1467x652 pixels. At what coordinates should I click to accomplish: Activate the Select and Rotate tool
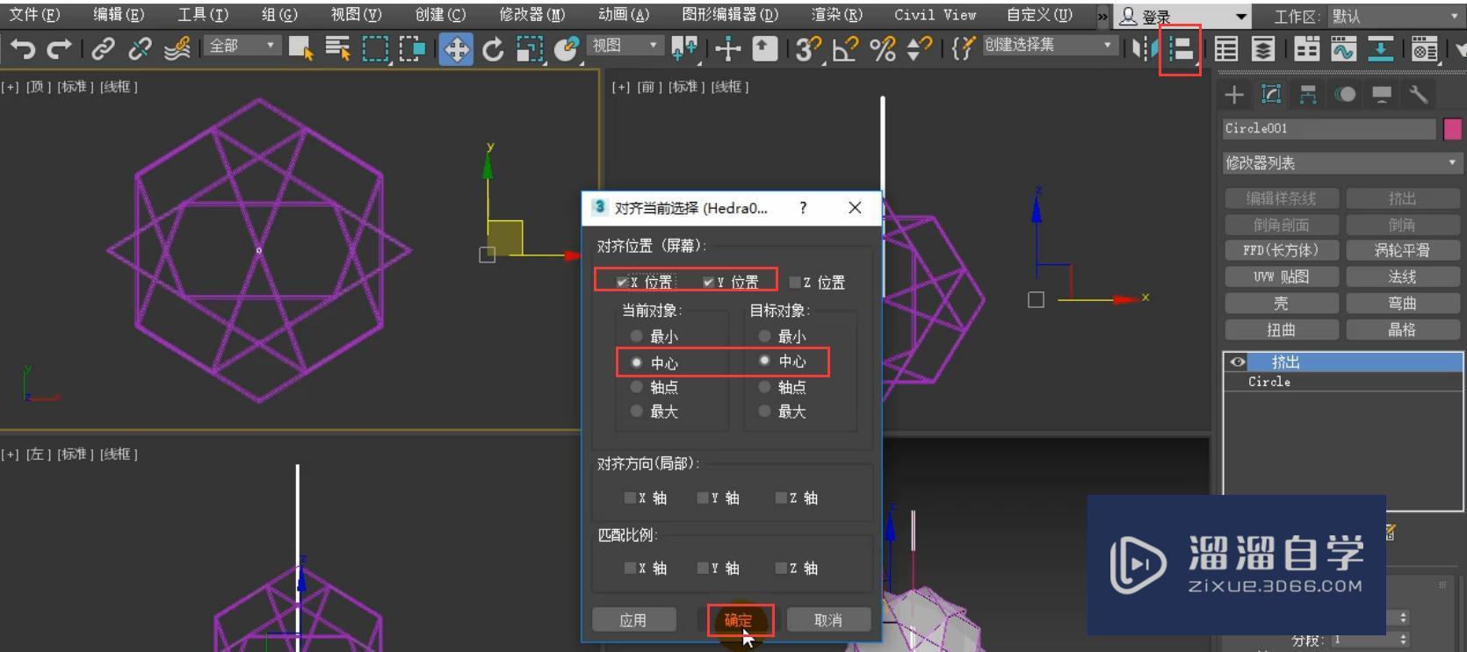[x=493, y=48]
